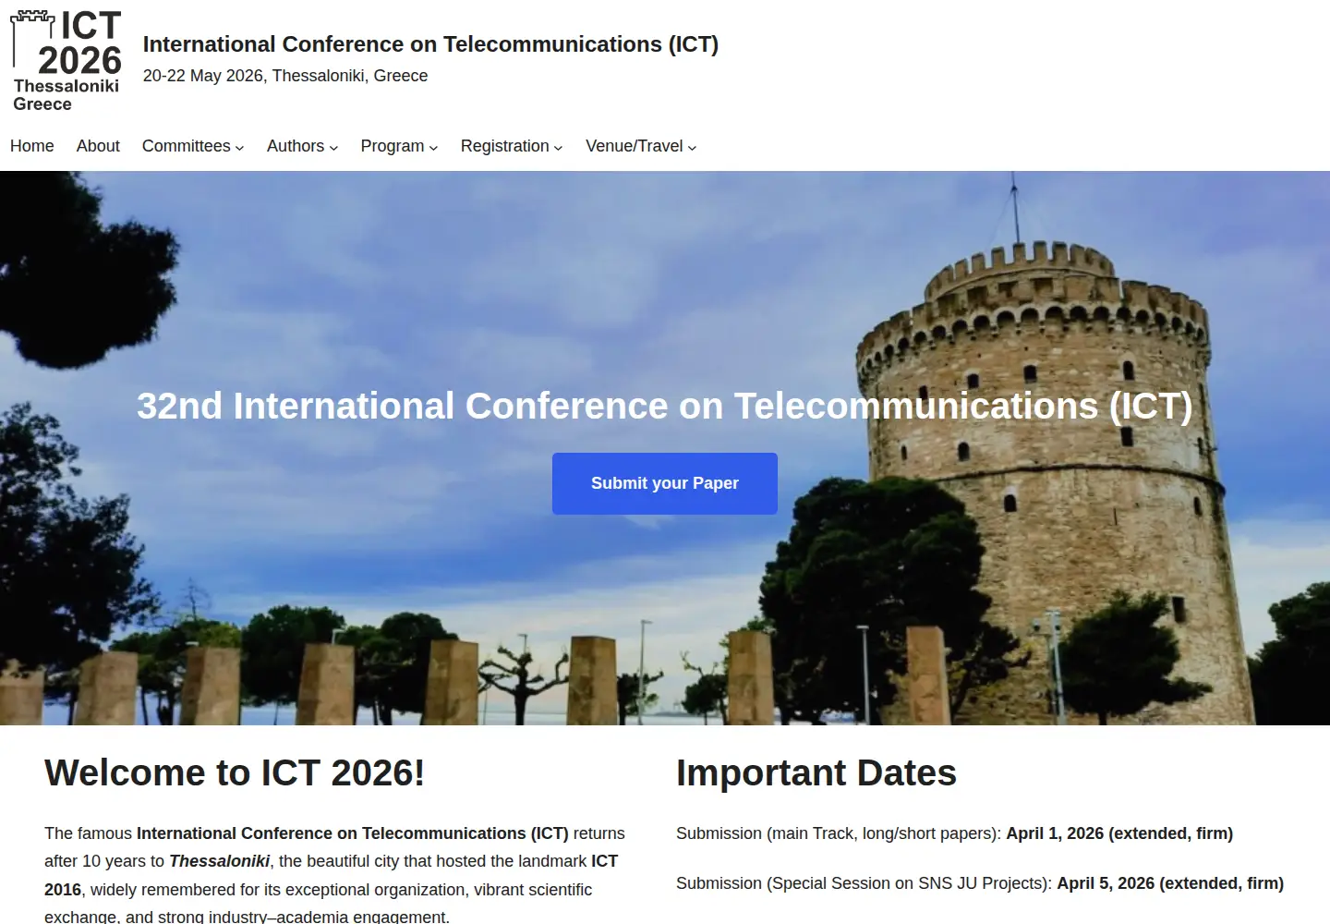1330x924 pixels.
Task: Expand the Program dropdown menu
Action: pyautogui.click(x=399, y=146)
